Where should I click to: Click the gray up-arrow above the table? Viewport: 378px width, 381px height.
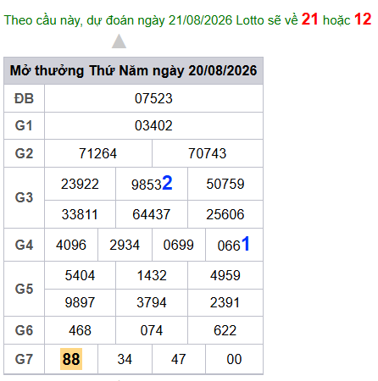119,41
